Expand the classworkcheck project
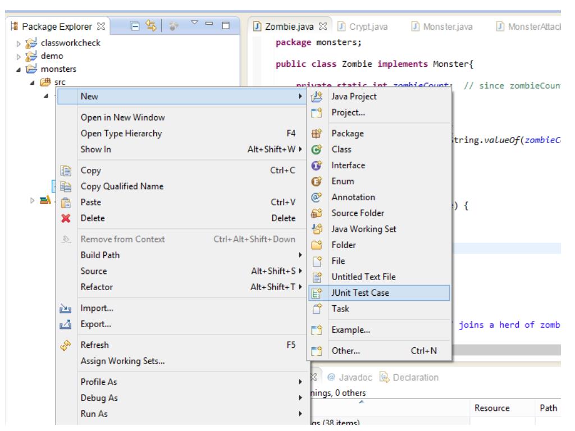Image resolution: width=575 pixels, height=431 pixels. click(x=19, y=44)
